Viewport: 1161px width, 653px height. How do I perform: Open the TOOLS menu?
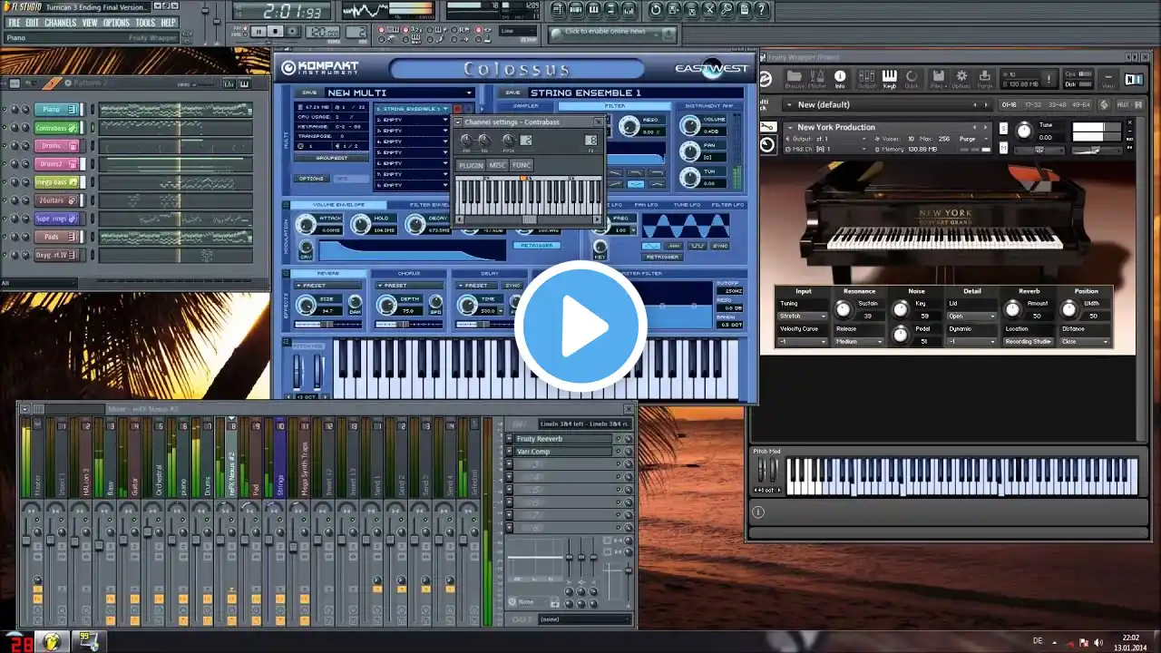[x=145, y=23]
